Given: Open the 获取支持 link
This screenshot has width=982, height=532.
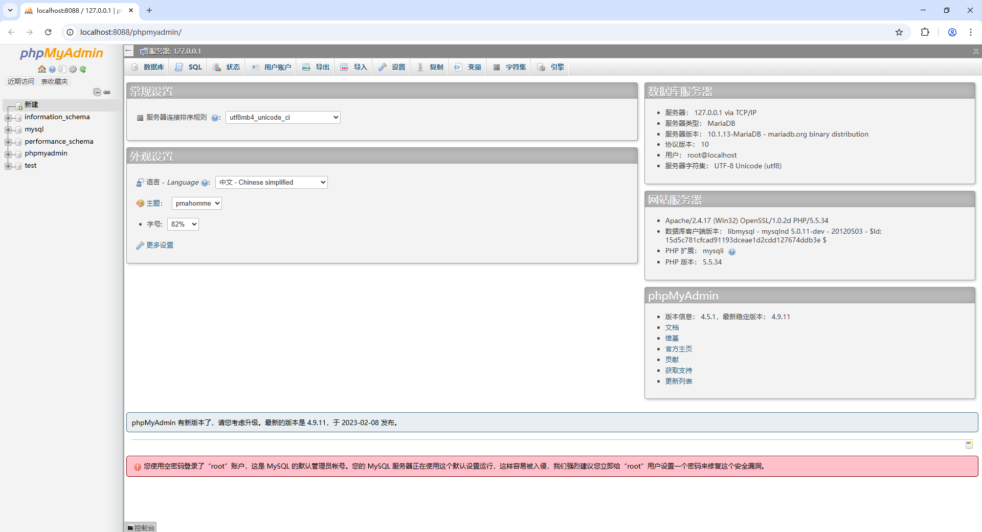Looking at the screenshot, I should click(x=679, y=370).
